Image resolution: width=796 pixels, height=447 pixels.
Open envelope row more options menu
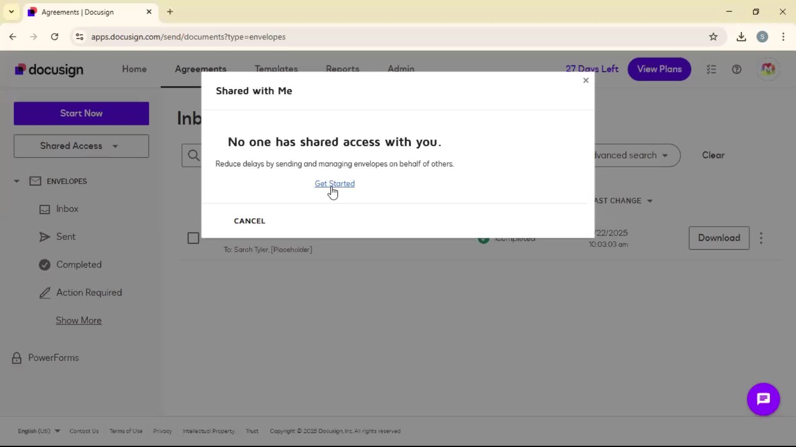coord(761,238)
